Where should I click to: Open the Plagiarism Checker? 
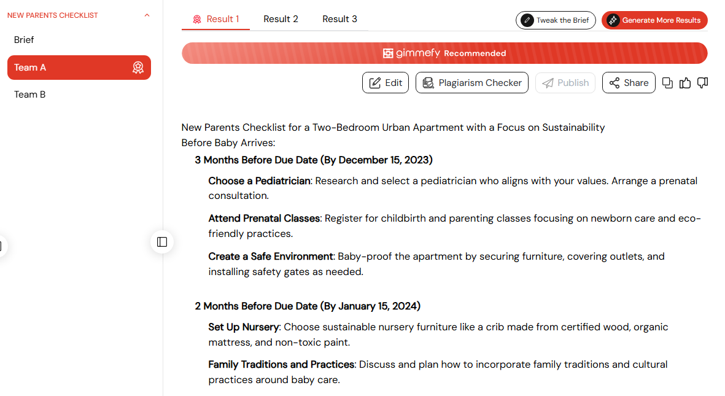coord(472,83)
